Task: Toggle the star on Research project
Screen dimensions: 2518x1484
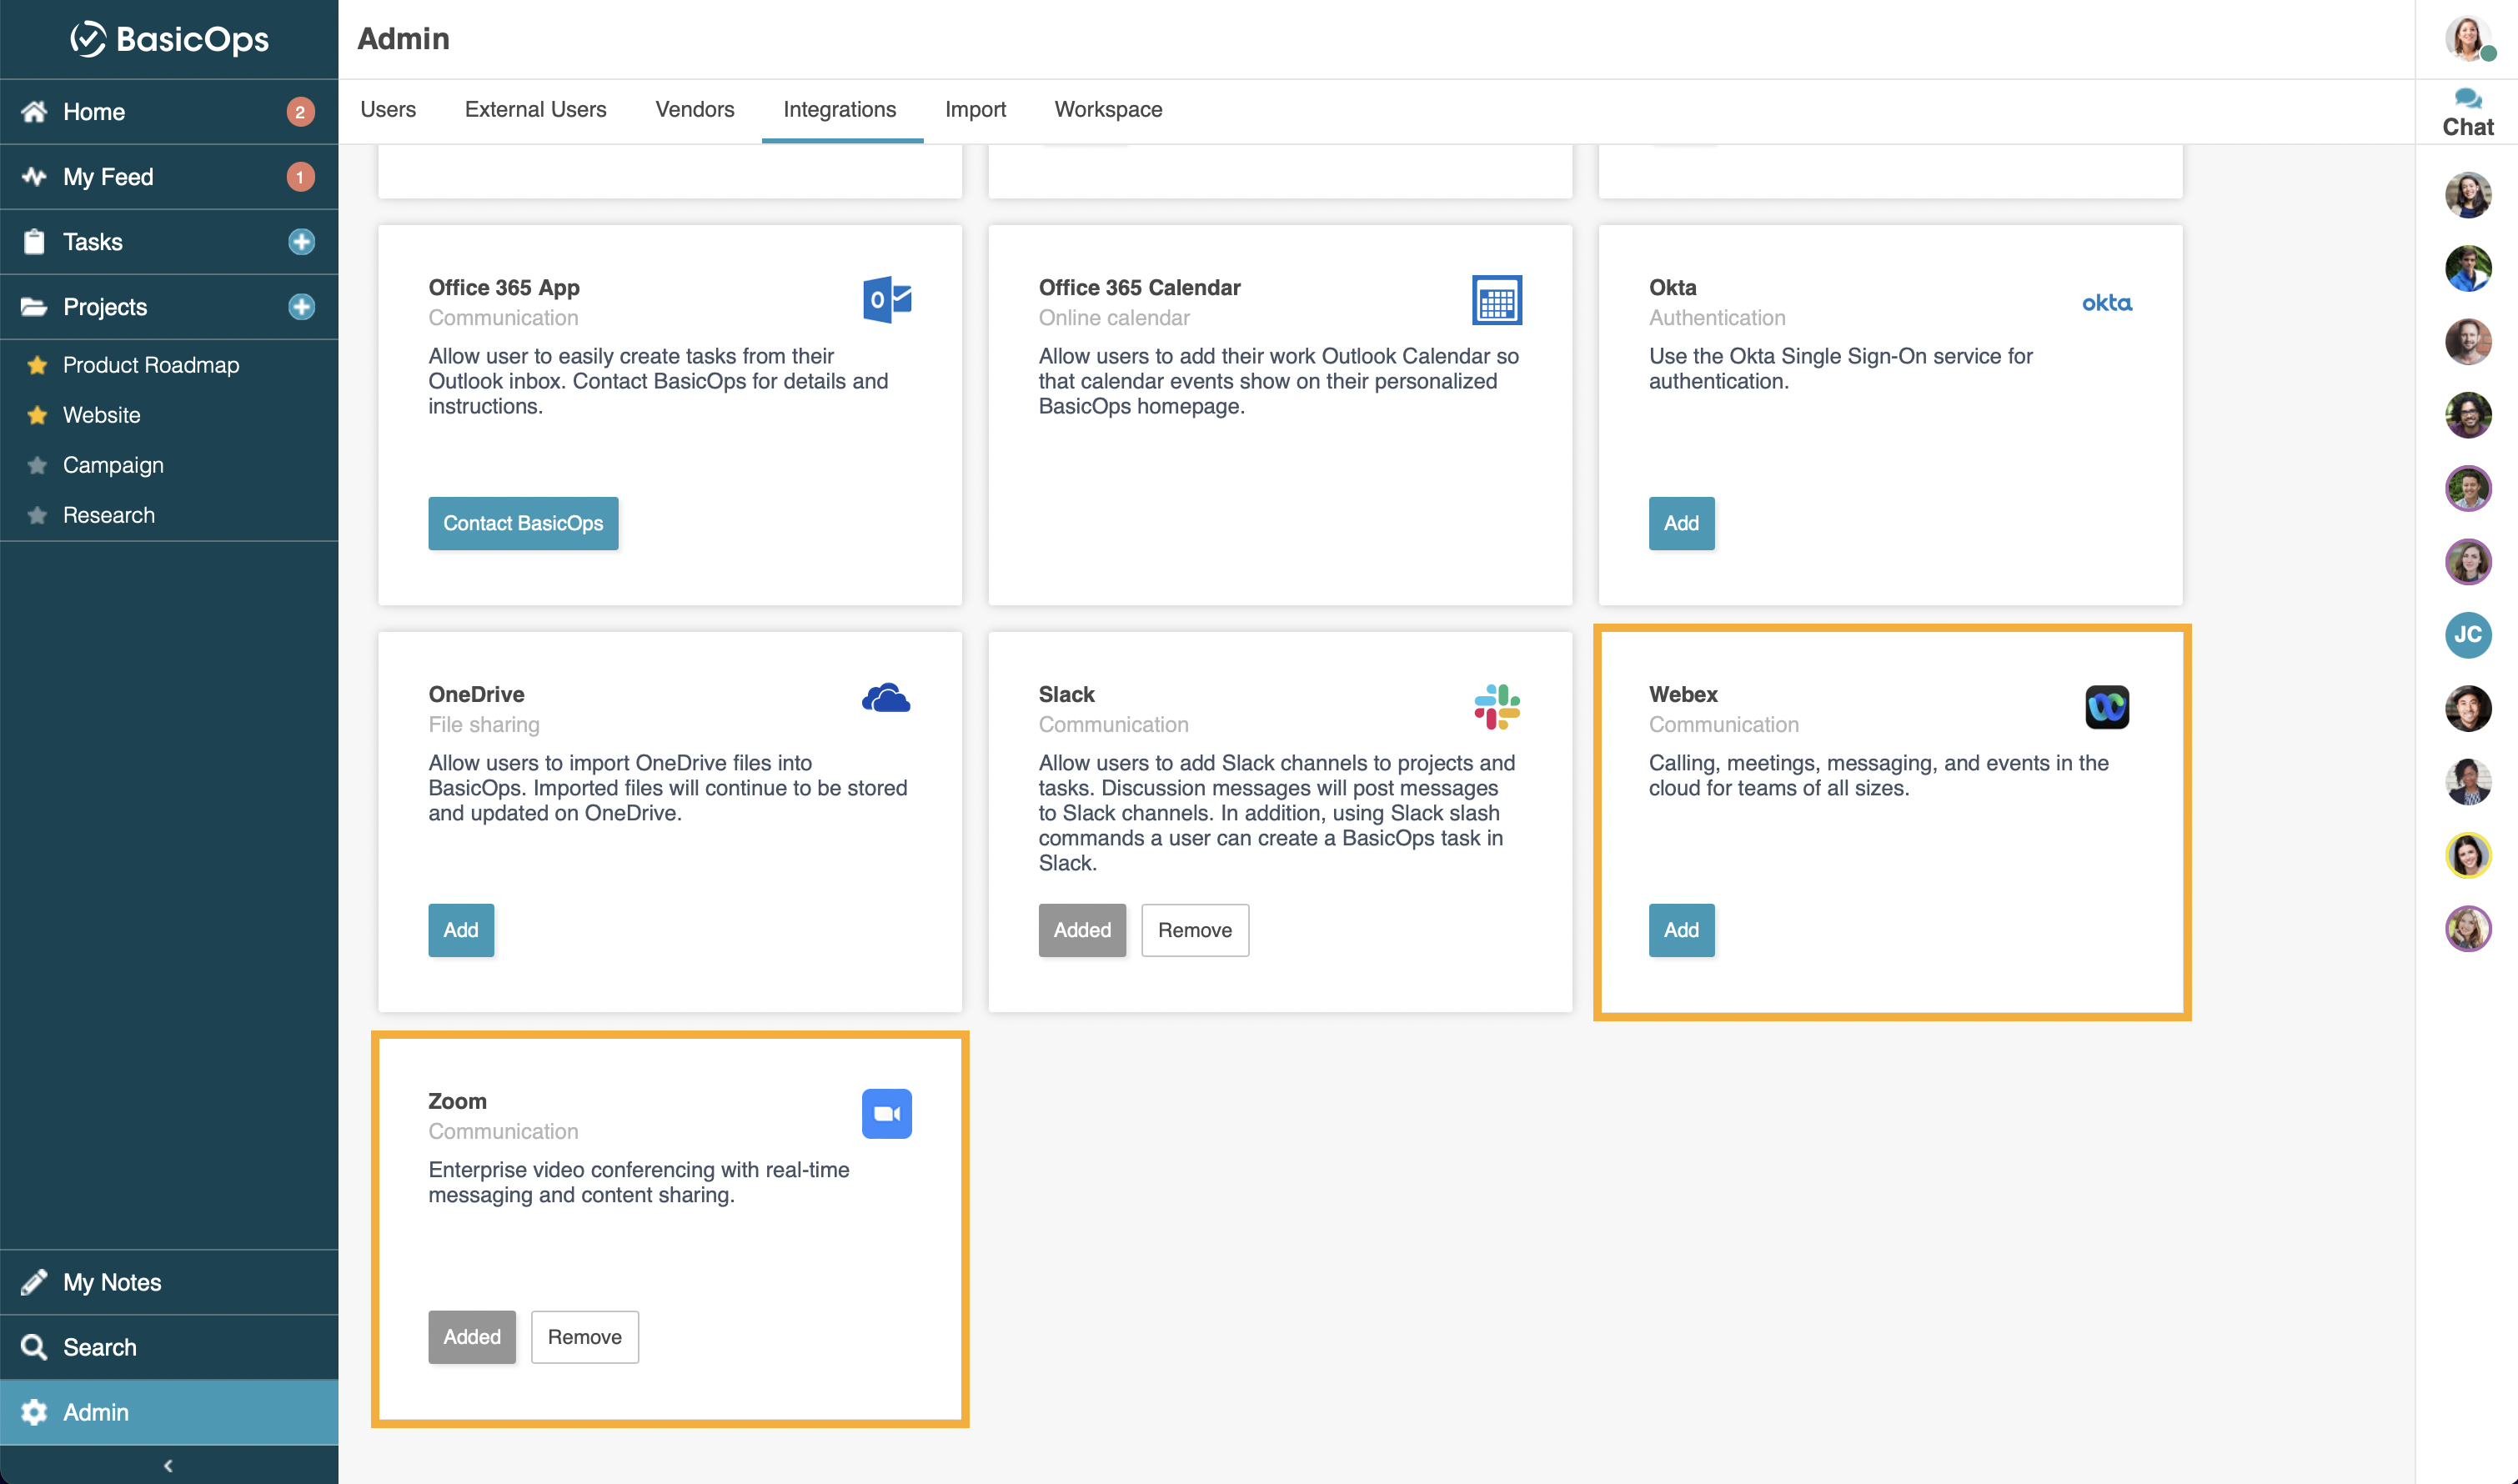Action: [38, 515]
